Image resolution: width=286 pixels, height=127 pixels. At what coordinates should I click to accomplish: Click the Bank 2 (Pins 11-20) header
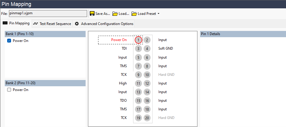point(45,83)
